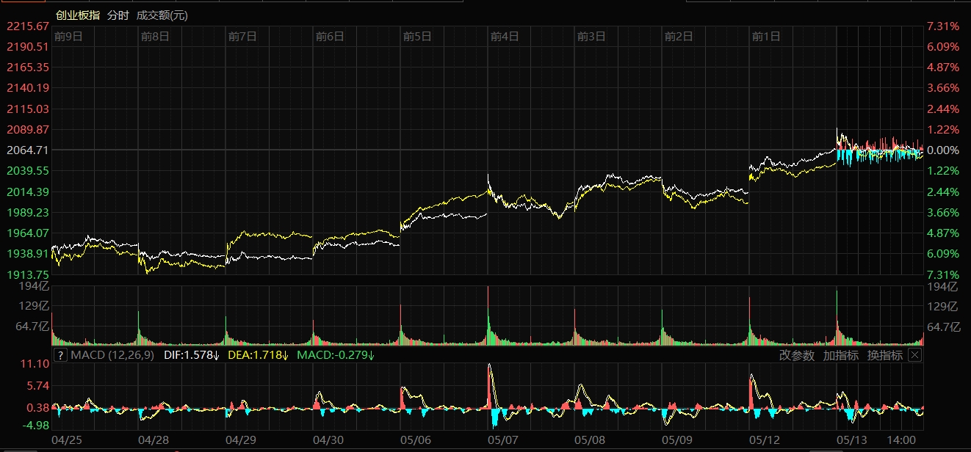971x452 pixels.
Task: Open 改参数 to edit indicator parameters
Action: point(797,355)
